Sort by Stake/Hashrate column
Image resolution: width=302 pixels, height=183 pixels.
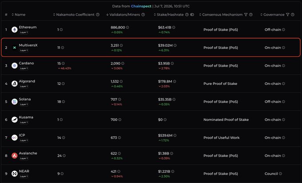(168, 15)
